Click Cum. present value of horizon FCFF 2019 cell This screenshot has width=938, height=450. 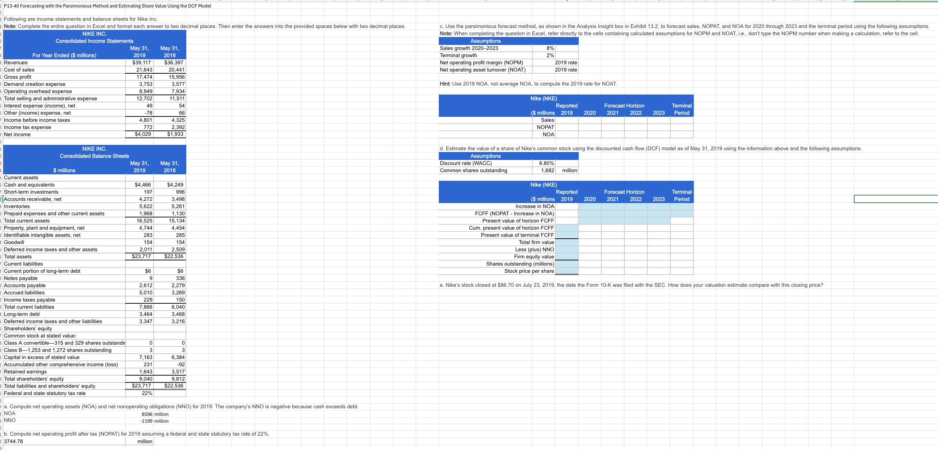(x=566, y=228)
